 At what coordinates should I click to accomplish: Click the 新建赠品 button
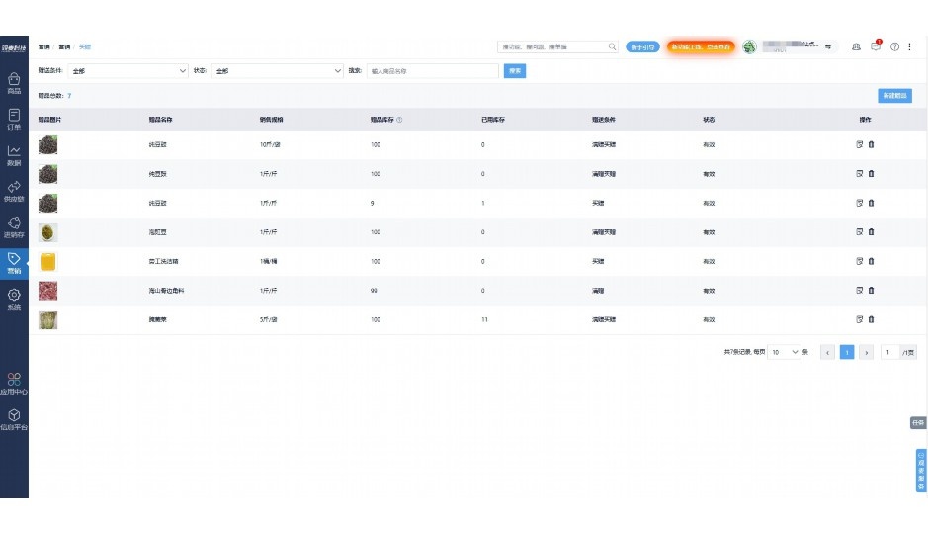[x=893, y=96]
